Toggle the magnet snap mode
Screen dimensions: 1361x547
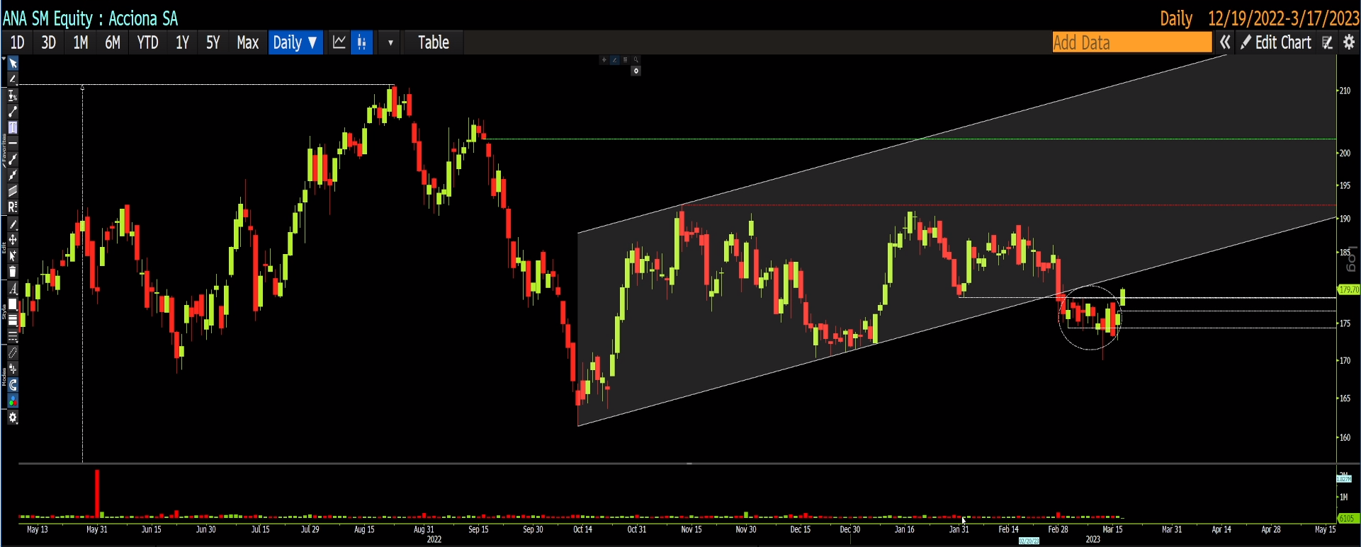coord(13,385)
